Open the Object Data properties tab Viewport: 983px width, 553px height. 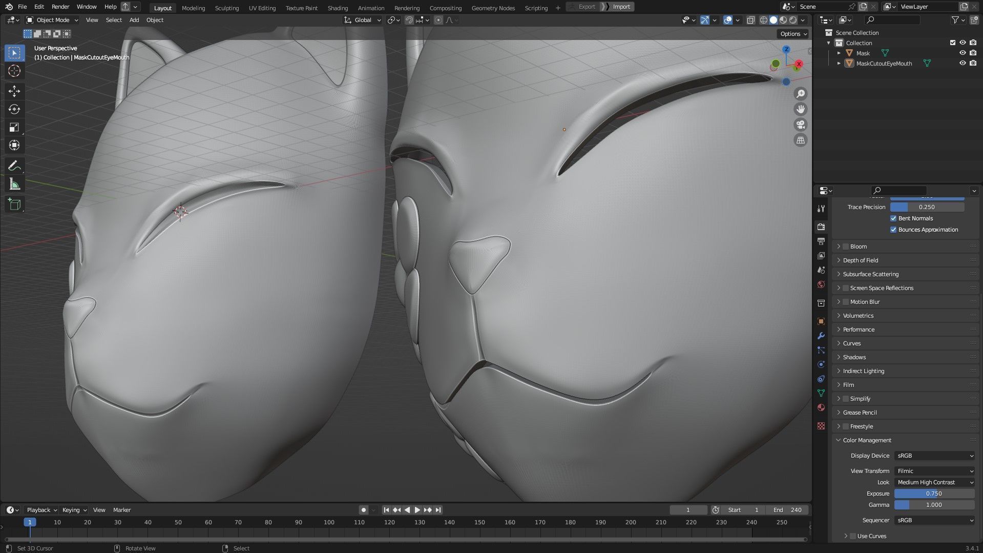tap(821, 393)
